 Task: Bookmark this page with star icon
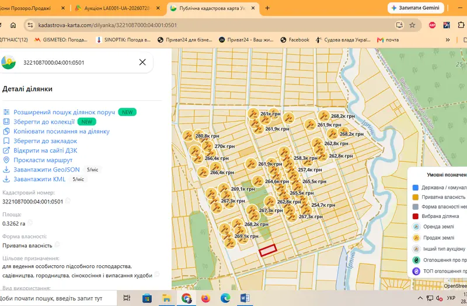tap(412, 25)
